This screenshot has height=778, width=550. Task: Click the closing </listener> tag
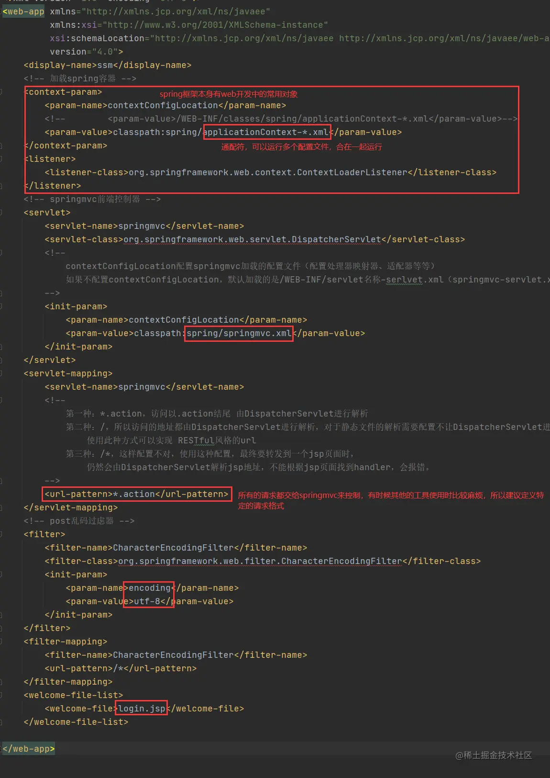[x=53, y=186]
